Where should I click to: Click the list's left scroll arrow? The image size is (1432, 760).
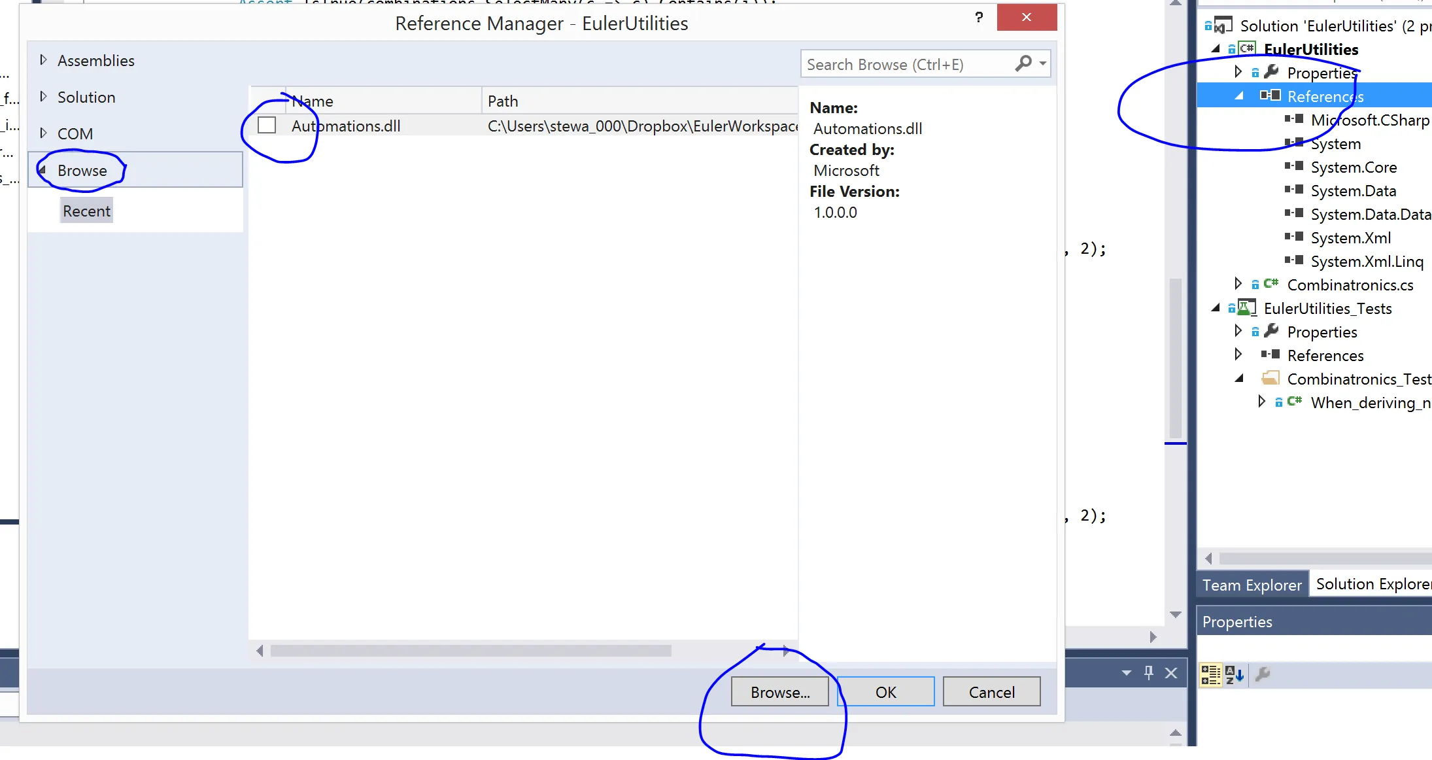260,651
